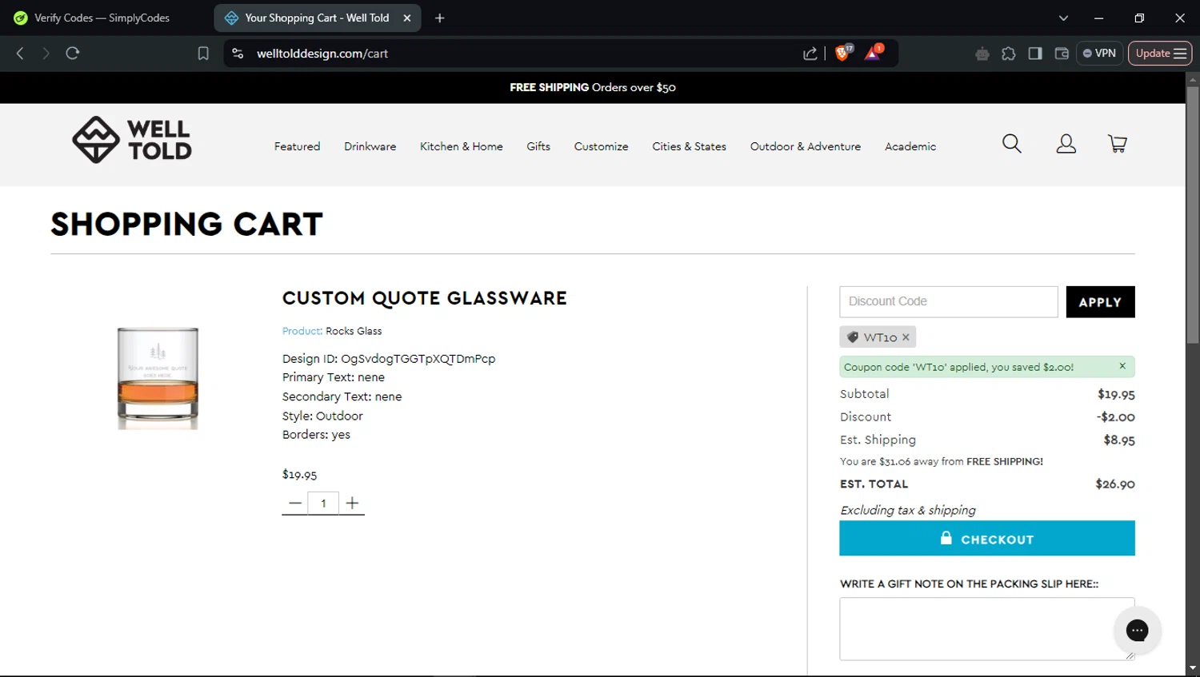Click the EST. TOTAL $26.90 amount
The height and width of the screenshot is (677, 1200).
click(1115, 484)
